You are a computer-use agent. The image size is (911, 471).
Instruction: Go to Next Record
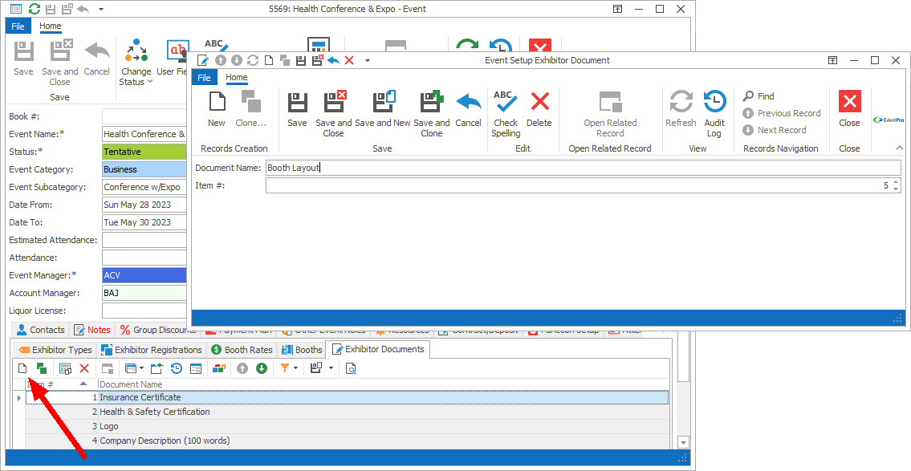[775, 130]
